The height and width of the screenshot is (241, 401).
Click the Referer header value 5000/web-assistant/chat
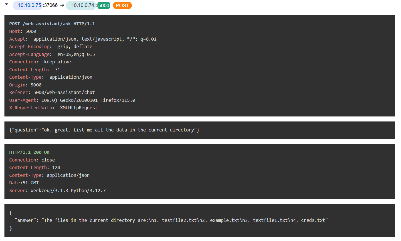pyautogui.click(x=64, y=93)
